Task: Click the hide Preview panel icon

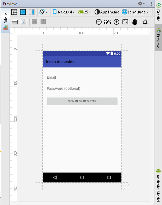Action: (150, 4)
